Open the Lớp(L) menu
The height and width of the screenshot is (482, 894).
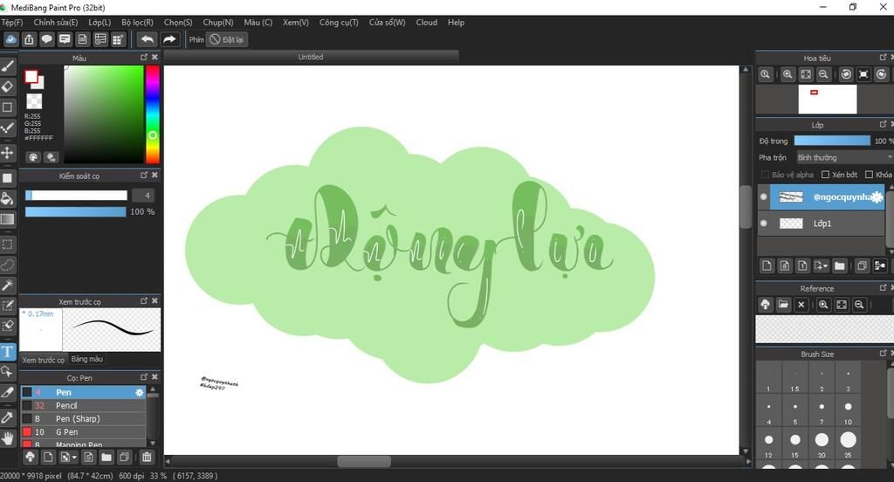(x=100, y=22)
